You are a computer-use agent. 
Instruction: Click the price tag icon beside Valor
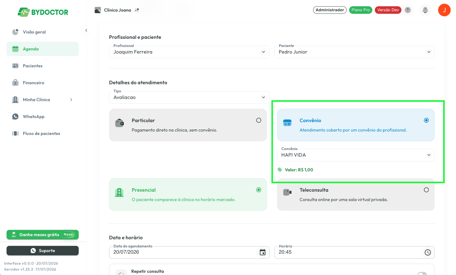pyautogui.click(x=280, y=170)
